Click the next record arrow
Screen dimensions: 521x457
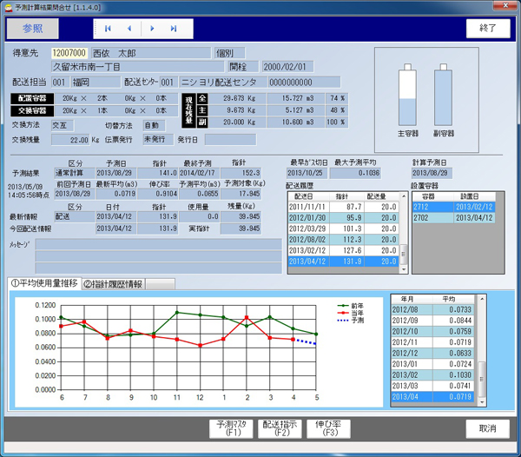pyautogui.click(x=152, y=28)
